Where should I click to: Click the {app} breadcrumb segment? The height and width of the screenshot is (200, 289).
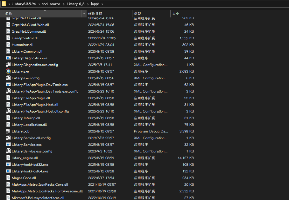95,4
